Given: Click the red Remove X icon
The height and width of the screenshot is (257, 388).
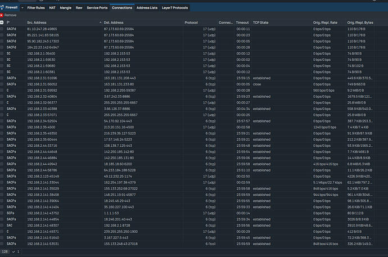Looking at the screenshot, I should [2, 15].
